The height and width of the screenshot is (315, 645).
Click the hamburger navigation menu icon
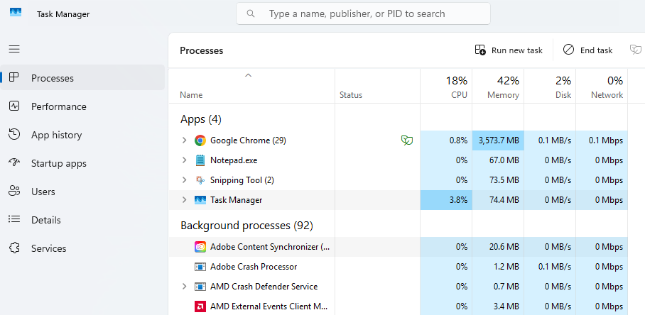coord(14,49)
